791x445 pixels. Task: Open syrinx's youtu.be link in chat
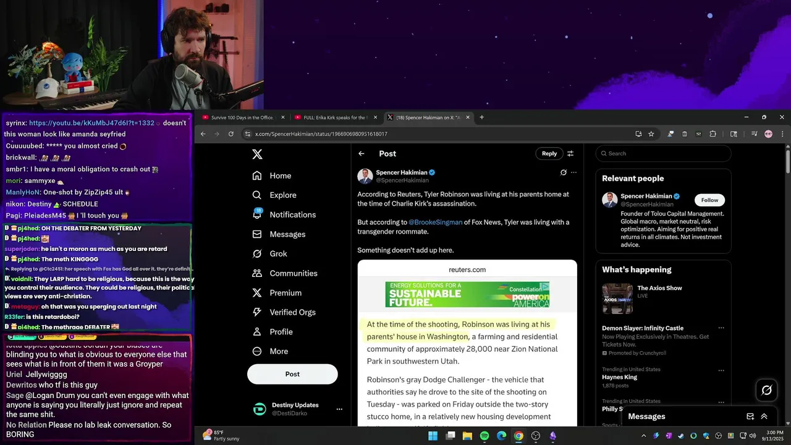point(91,123)
